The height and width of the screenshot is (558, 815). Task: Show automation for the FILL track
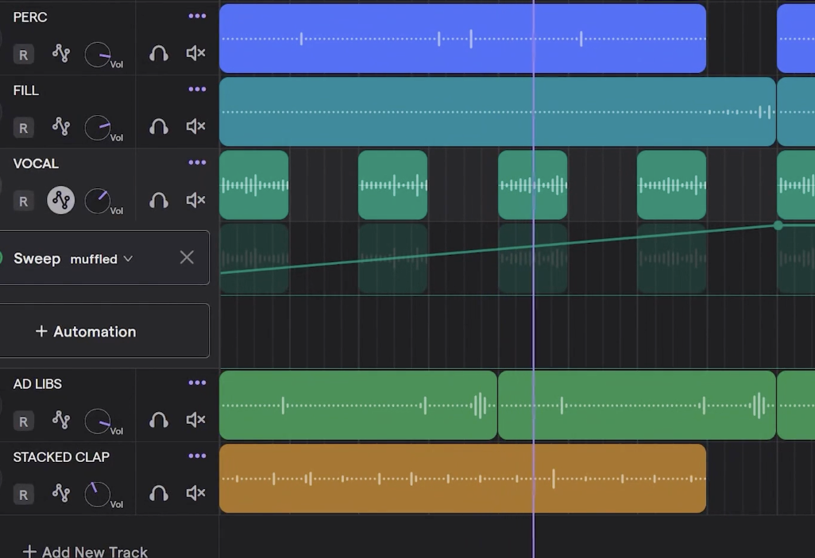tap(61, 126)
